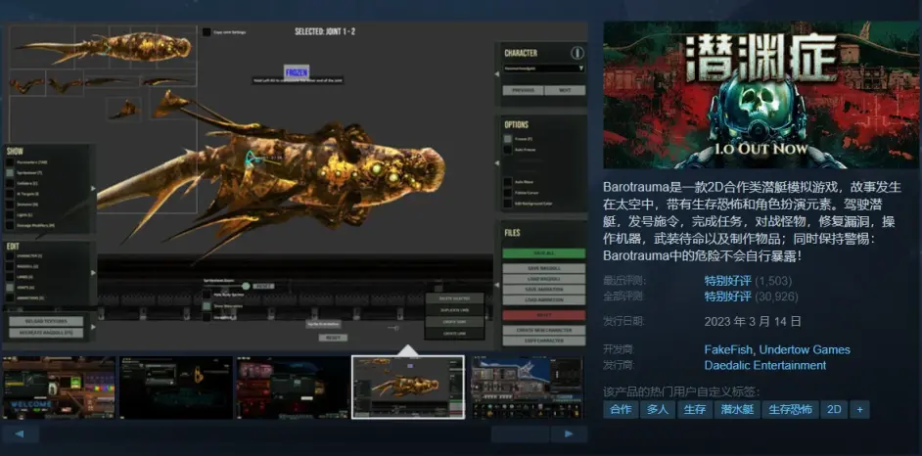922x456 pixels.
Task: Toggle Copy Joint Settings checkbox
Action: tap(207, 31)
